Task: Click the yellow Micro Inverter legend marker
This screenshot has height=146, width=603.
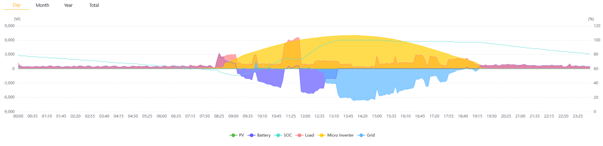Action: pyautogui.click(x=321, y=135)
